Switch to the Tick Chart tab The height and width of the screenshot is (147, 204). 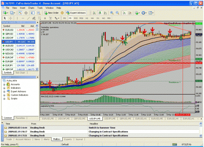pyautogui.click(x=20, y=73)
